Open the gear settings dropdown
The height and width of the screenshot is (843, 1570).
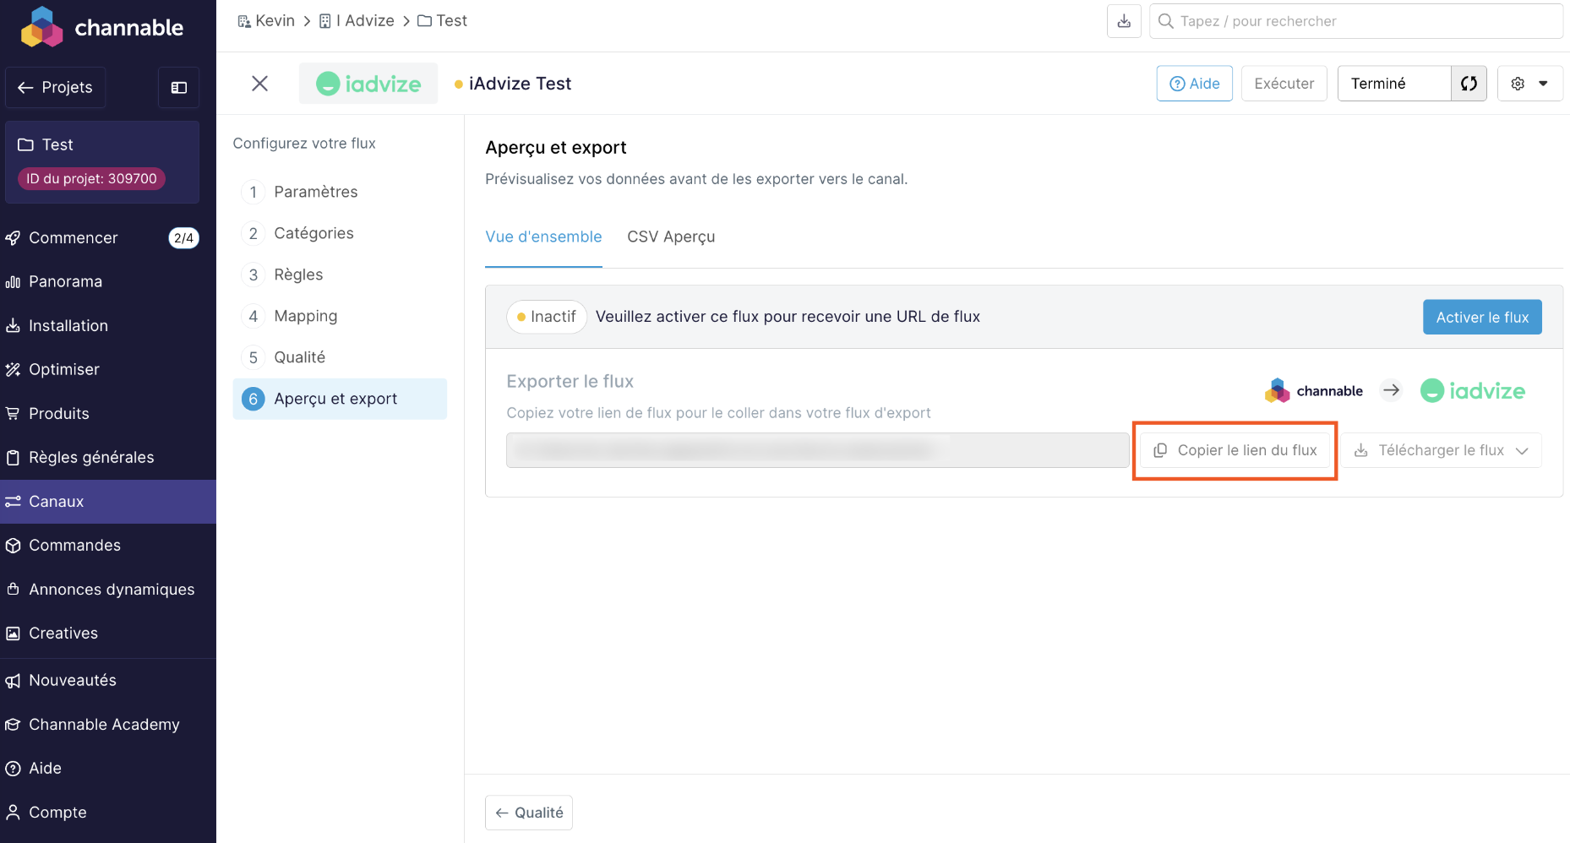(1529, 84)
